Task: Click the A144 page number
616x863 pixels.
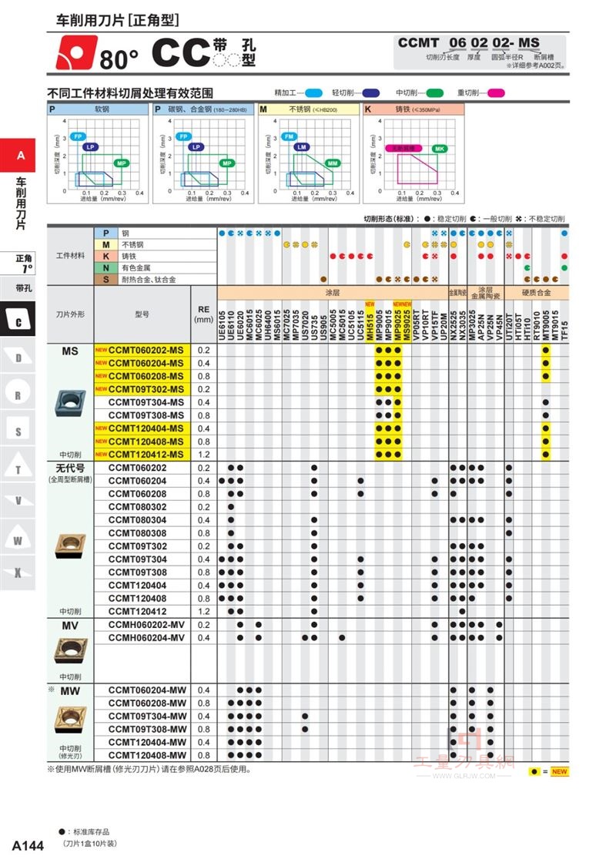Action: click(28, 845)
